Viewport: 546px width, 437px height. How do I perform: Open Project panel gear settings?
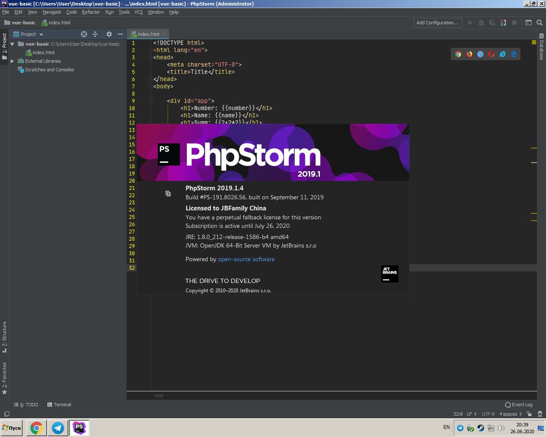(109, 34)
